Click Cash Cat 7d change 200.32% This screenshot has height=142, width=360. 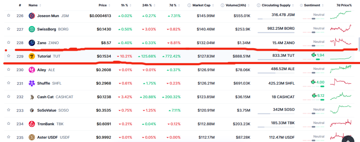click(x=171, y=97)
